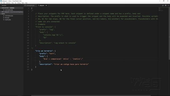Click the 1 UNSAVED badge in Open Editors

(x=12, y=8)
